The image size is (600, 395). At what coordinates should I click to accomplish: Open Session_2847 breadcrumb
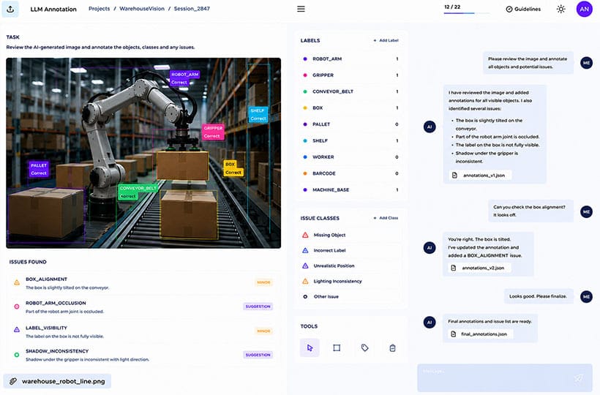pyautogui.click(x=192, y=9)
